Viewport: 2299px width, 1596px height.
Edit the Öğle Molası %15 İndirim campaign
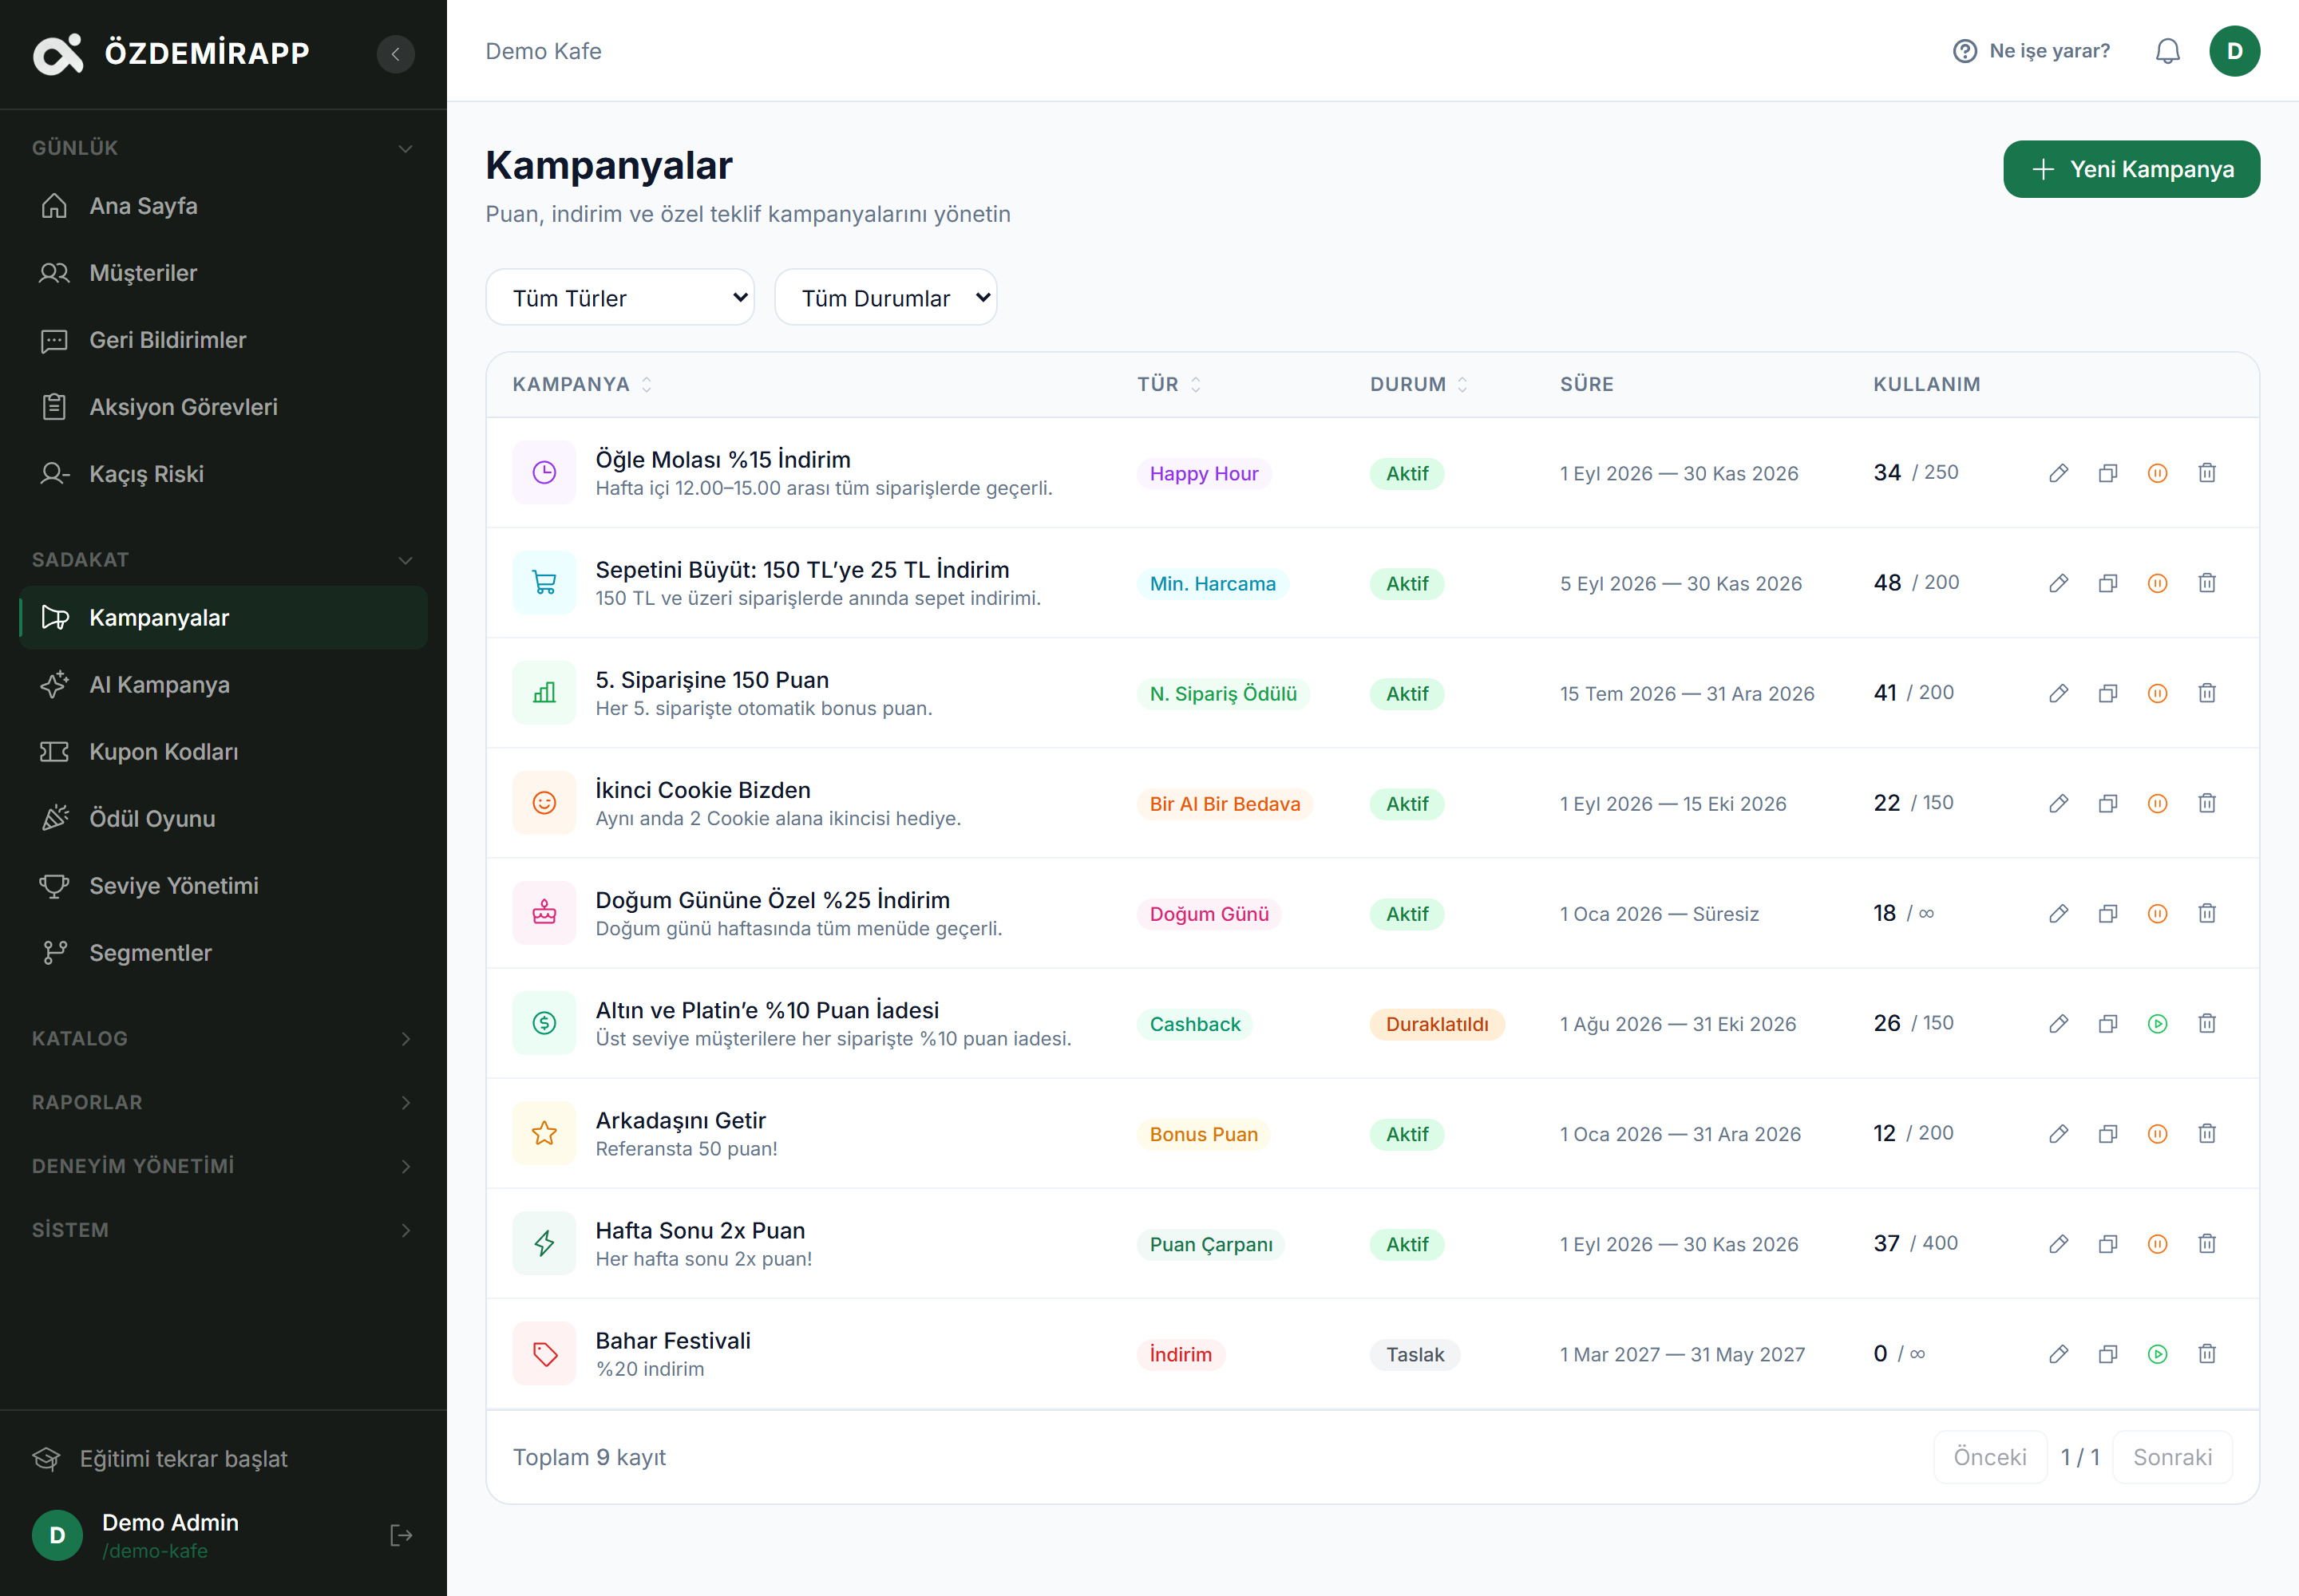pyautogui.click(x=2058, y=473)
